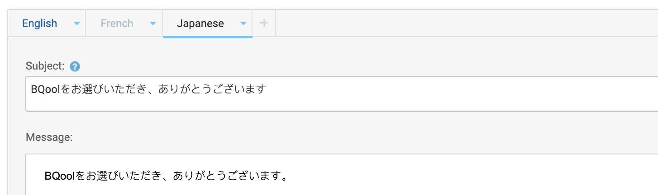This screenshot has width=658, height=195.
Task: Switch to the English language tab
Action: click(x=40, y=23)
